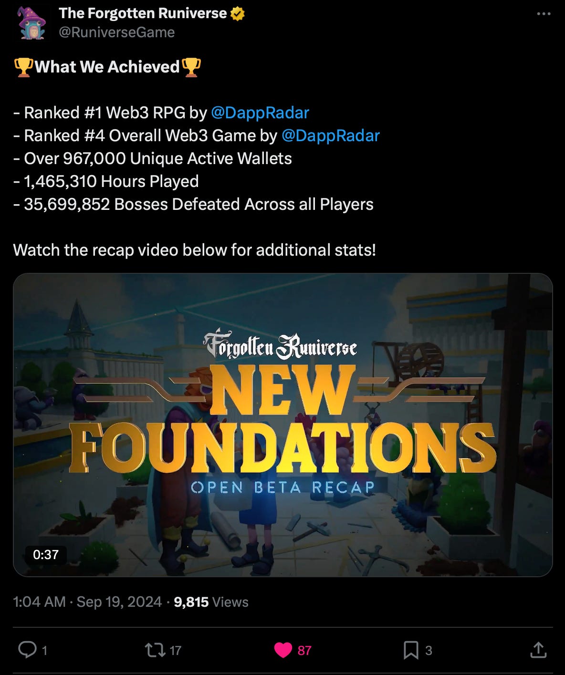
Task: Click the 0:37 video duration badge
Action: click(46, 554)
